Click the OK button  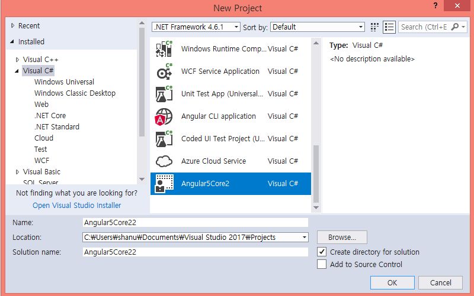[x=392, y=283]
